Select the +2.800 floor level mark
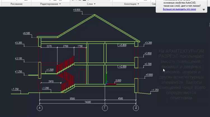Viewport: 210px width, 117px height. (x=123, y=66)
